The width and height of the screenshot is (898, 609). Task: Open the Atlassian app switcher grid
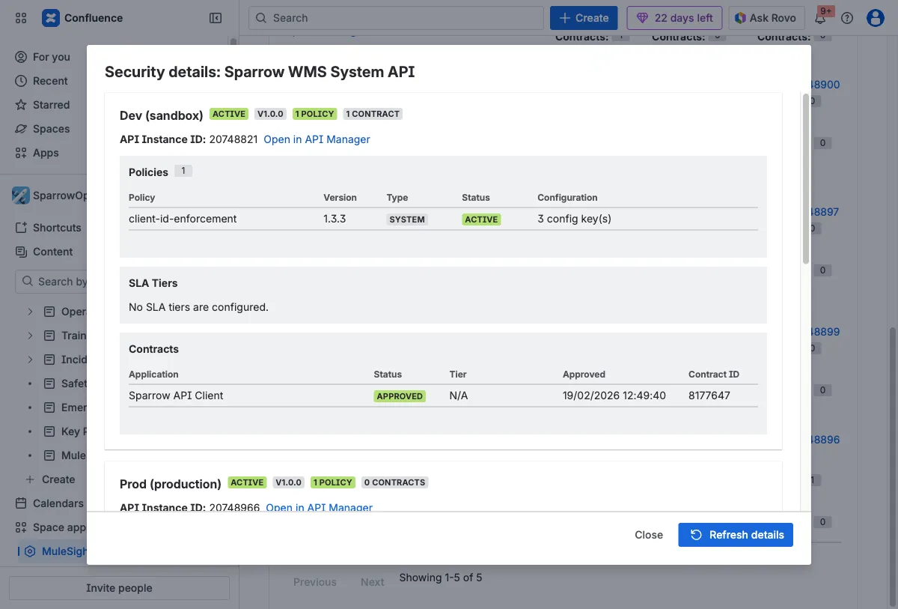coord(20,17)
